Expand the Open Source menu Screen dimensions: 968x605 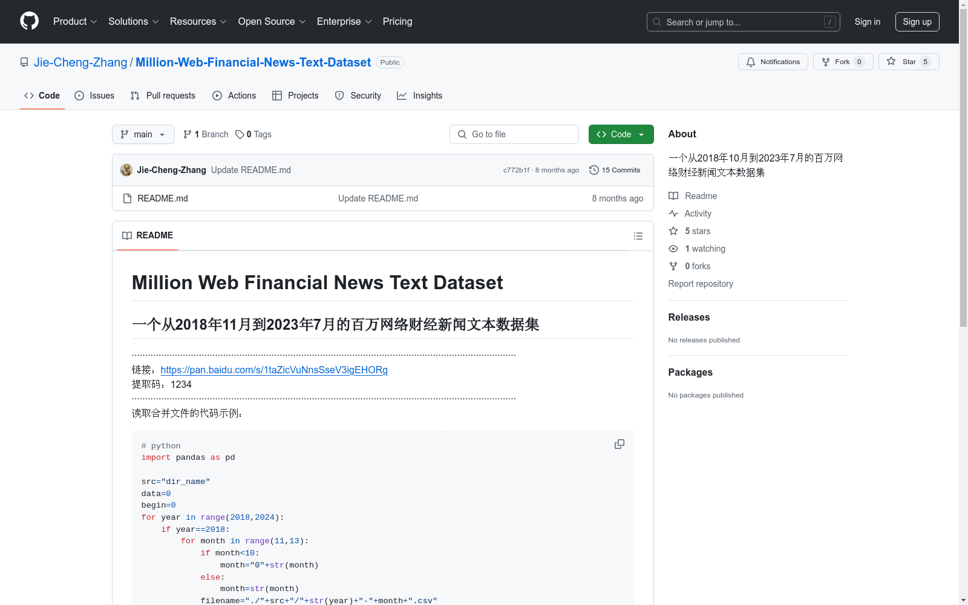click(x=272, y=22)
